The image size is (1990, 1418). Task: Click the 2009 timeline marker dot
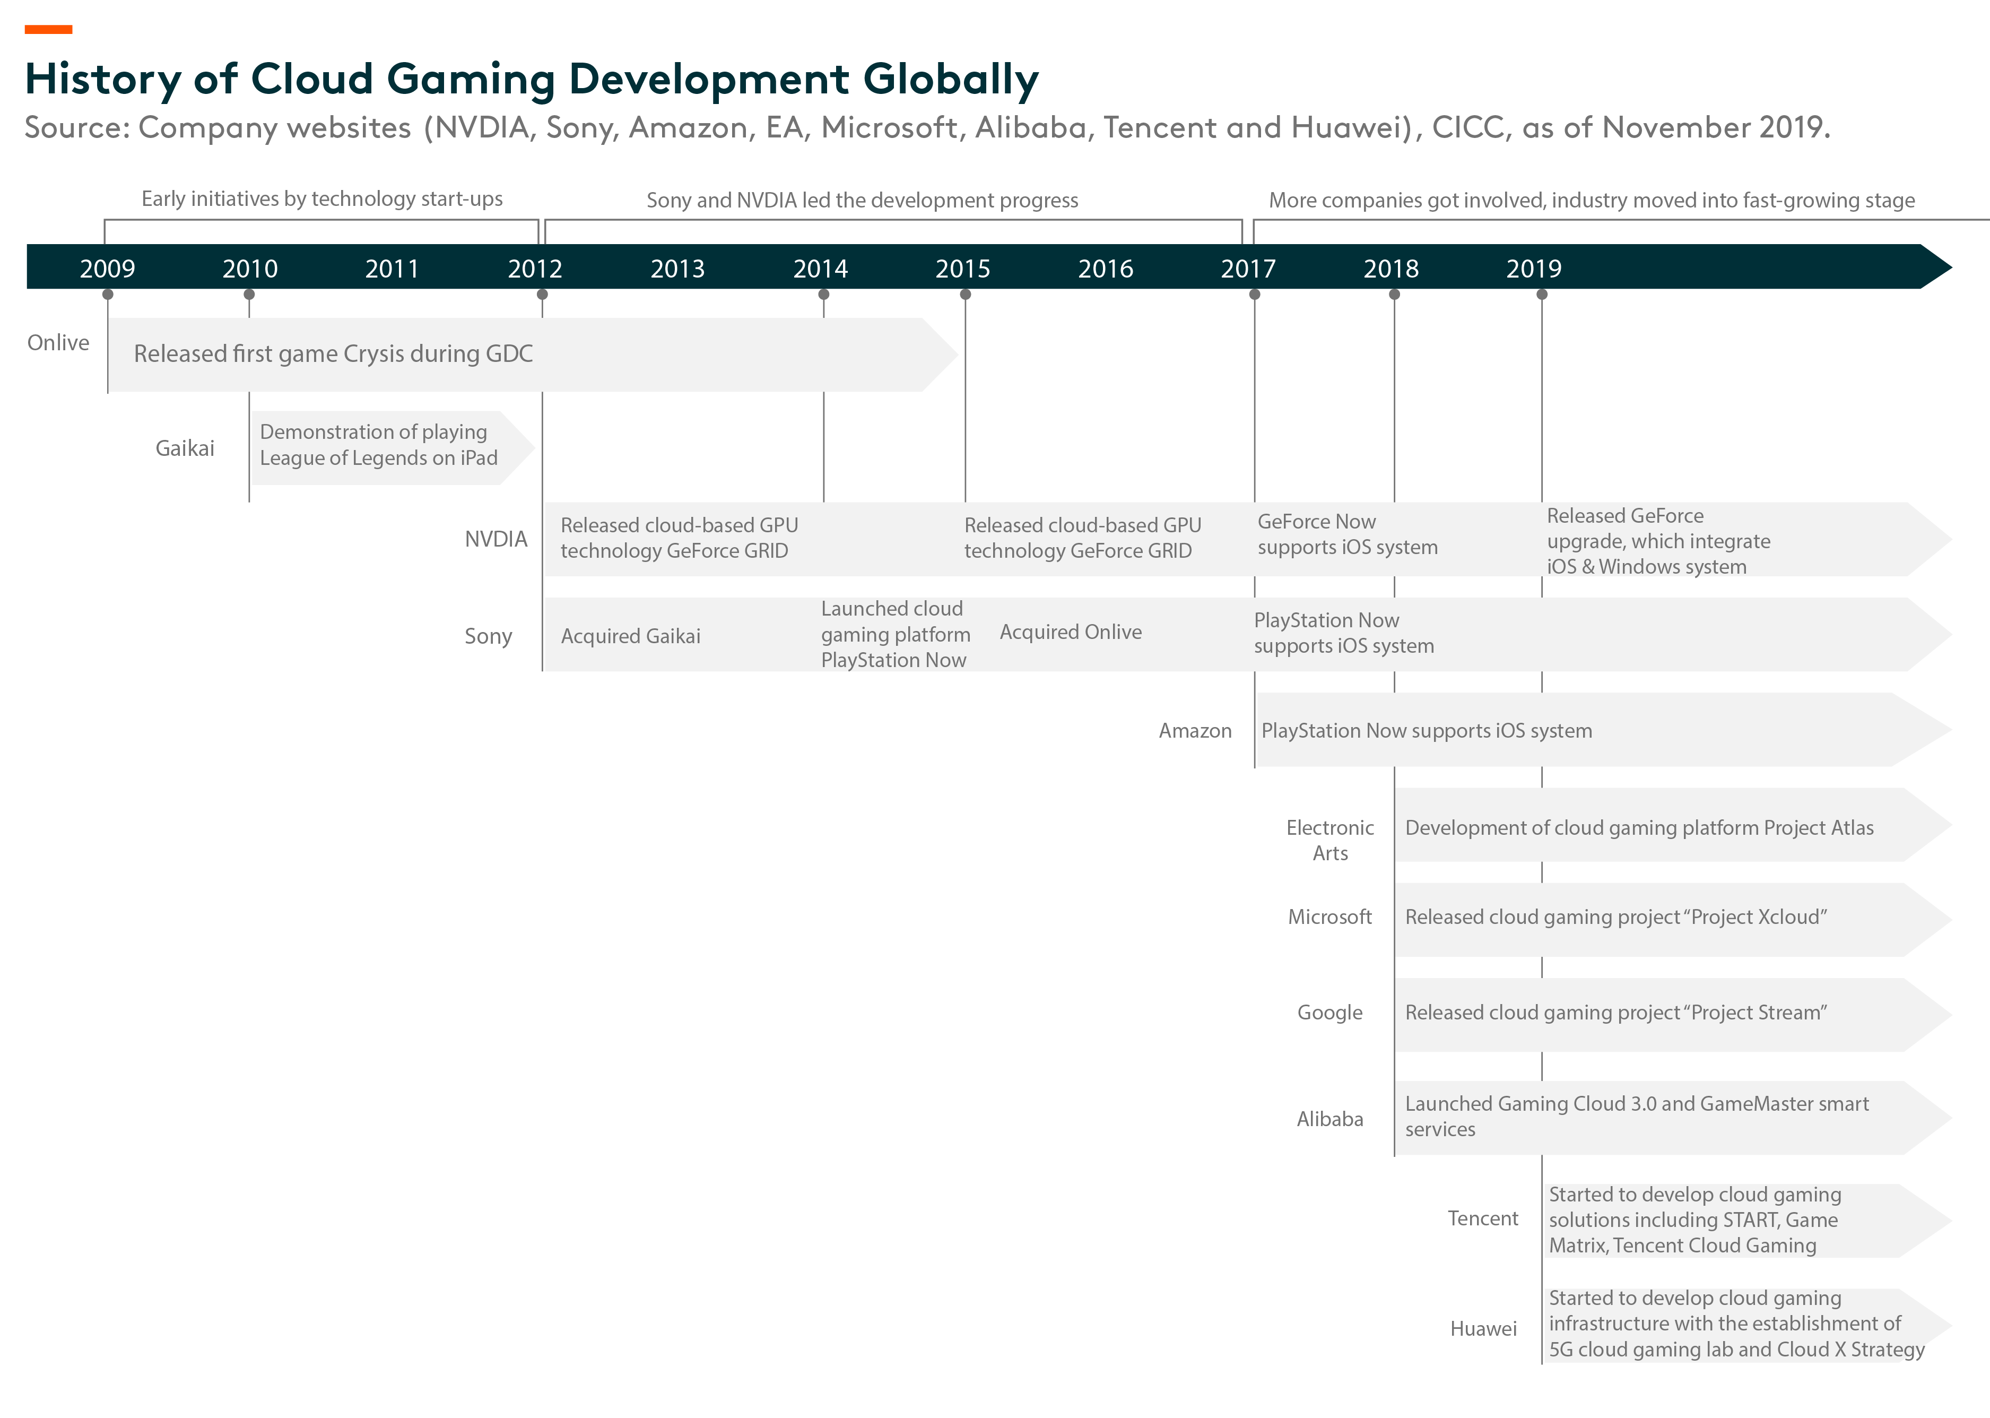107,294
